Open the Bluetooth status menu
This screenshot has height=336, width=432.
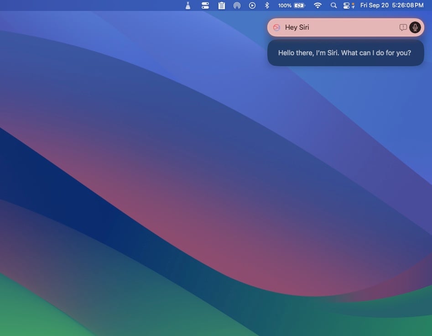tap(267, 5)
